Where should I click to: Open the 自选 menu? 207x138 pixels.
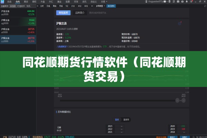[x=9, y=2]
